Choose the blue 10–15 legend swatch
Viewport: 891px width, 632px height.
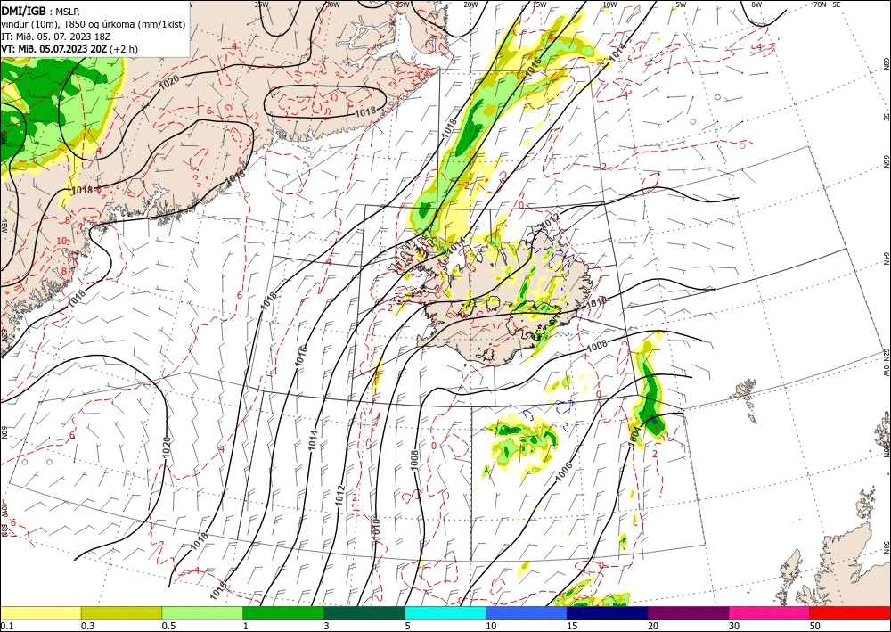pos(527,612)
